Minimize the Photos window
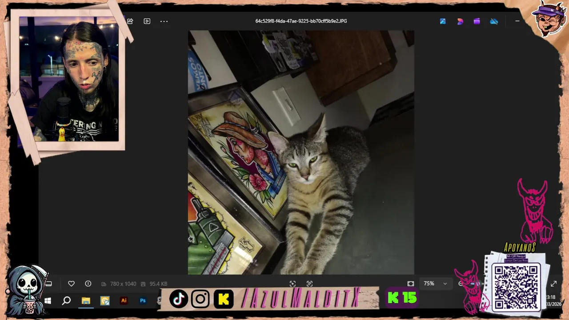 pyautogui.click(x=517, y=21)
